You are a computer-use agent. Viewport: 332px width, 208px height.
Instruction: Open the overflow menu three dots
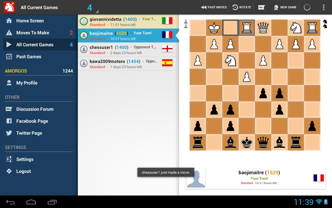324,7
